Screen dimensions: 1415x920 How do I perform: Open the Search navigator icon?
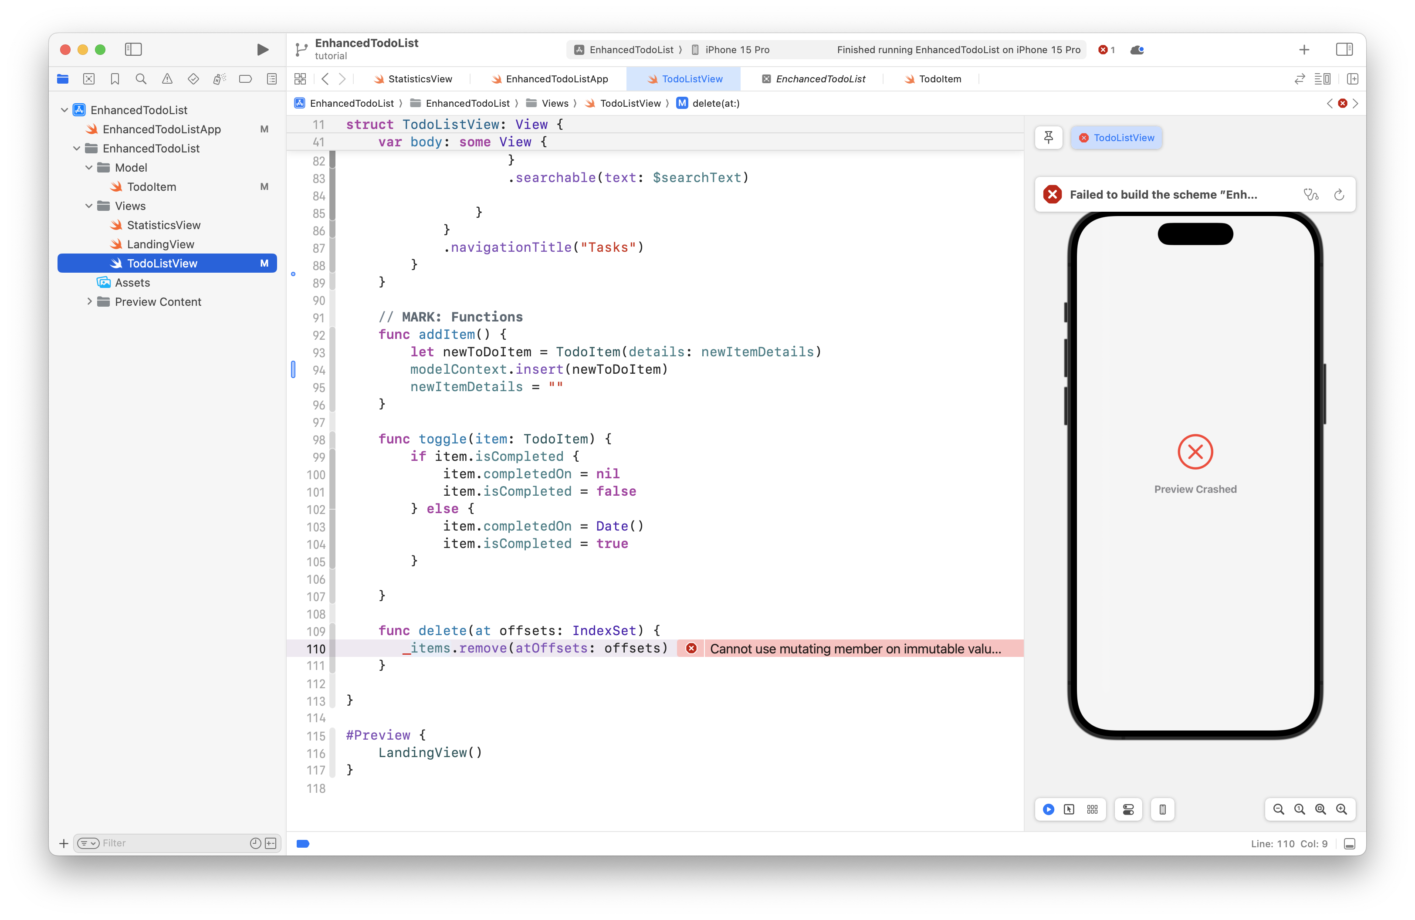141,78
